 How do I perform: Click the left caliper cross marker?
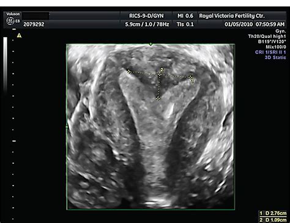tap(128, 71)
